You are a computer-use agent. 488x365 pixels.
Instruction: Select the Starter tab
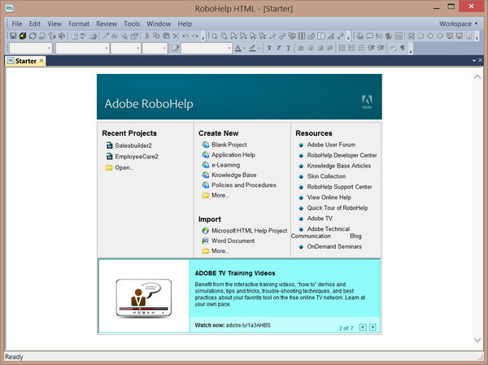[x=25, y=61]
